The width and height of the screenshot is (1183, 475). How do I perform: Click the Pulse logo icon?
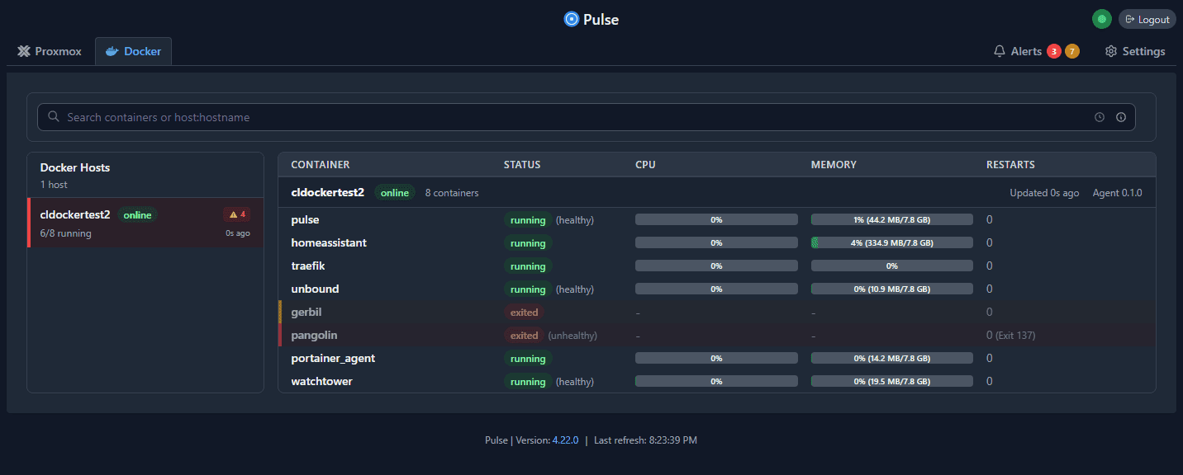(572, 19)
